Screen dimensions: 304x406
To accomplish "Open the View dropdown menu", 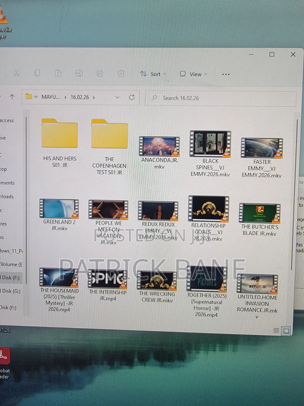I will coord(194,74).
